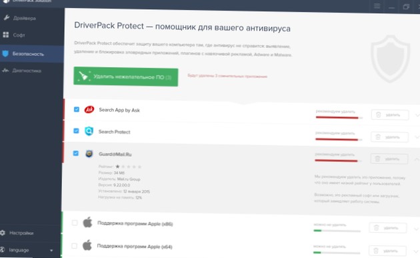420x258 pixels.
Task: Click the globe icon beside language
Action: point(2,250)
